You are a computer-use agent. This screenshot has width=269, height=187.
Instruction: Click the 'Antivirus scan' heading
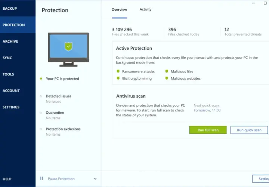click(131, 96)
